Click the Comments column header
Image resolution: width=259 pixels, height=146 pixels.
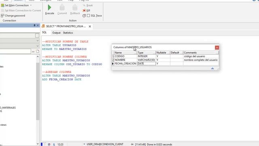[x=201, y=53]
